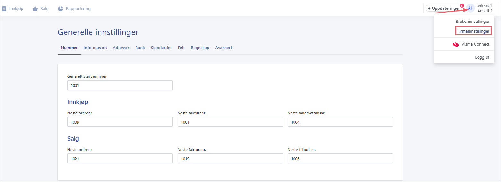
Task: Click the Innkjøp download icon
Action: [x=4, y=9]
